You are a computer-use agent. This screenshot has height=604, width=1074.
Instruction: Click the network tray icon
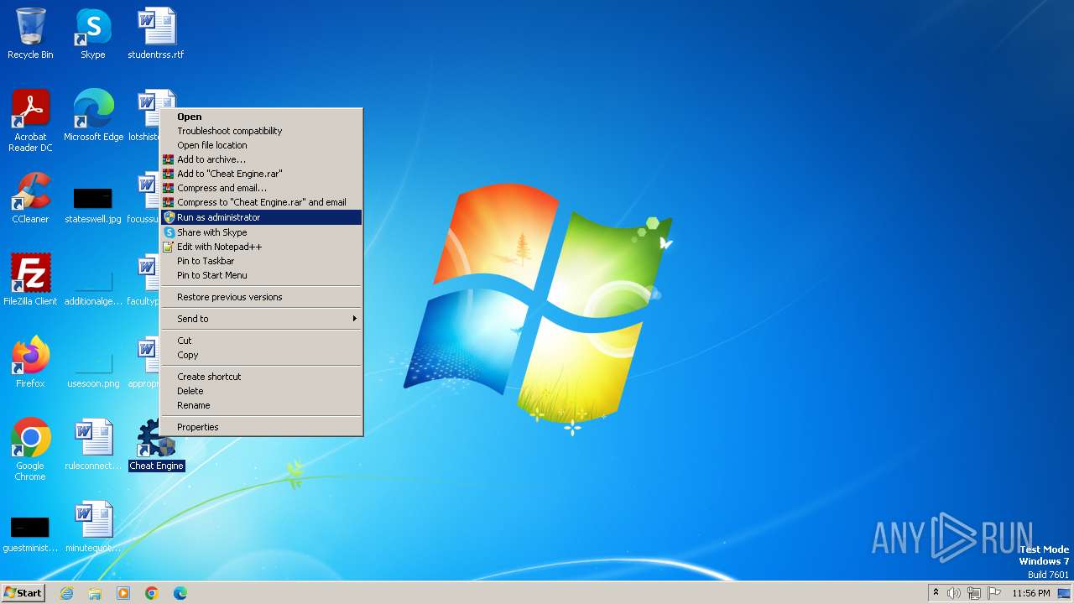[974, 593]
